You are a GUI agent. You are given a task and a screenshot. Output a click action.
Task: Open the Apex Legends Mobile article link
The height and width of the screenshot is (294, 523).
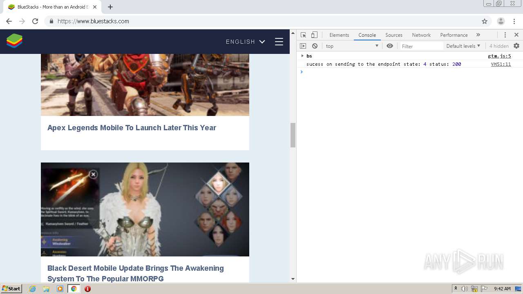tap(132, 128)
